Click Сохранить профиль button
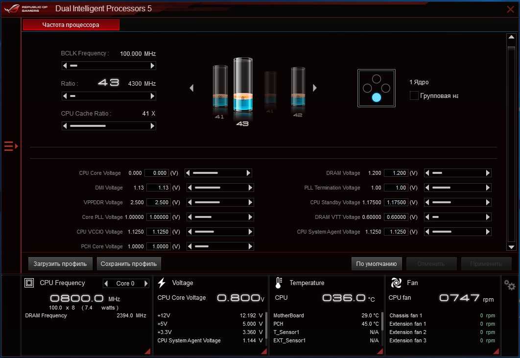The height and width of the screenshot is (358, 520). tap(129, 263)
